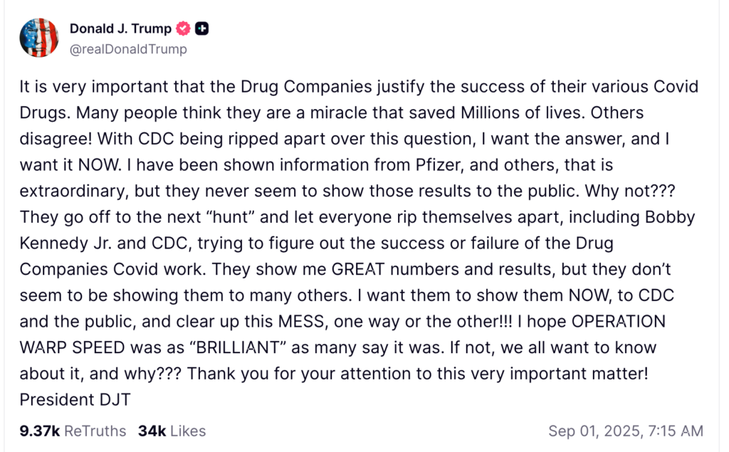Click the Donald J. Trump profile avatar

point(38,38)
